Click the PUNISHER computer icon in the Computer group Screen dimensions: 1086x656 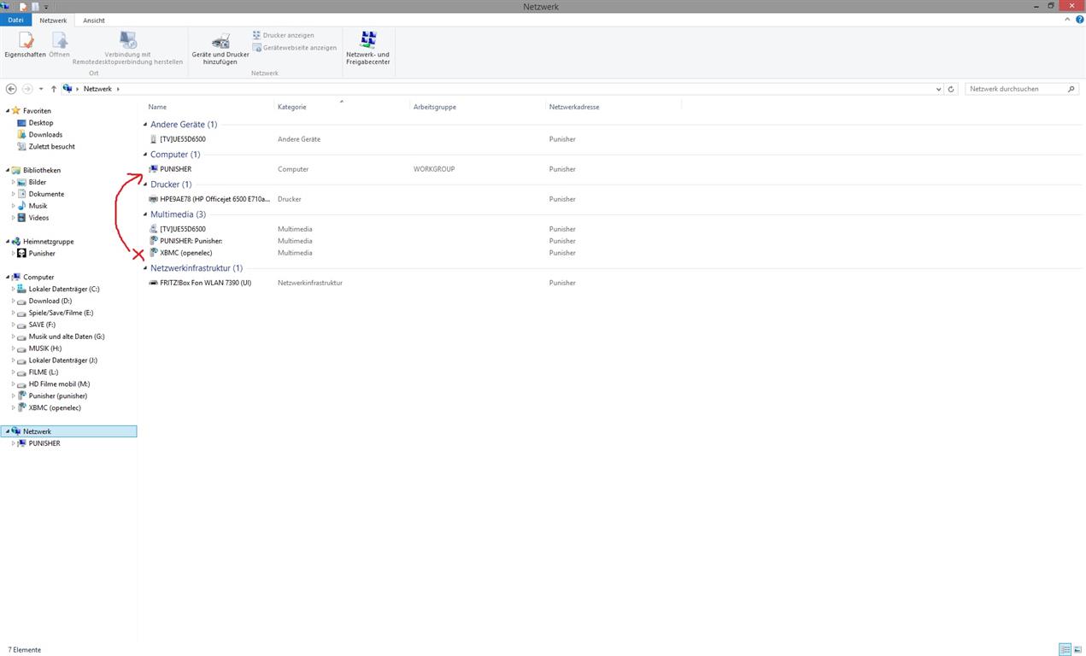pyautogui.click(x=154, y=169)
